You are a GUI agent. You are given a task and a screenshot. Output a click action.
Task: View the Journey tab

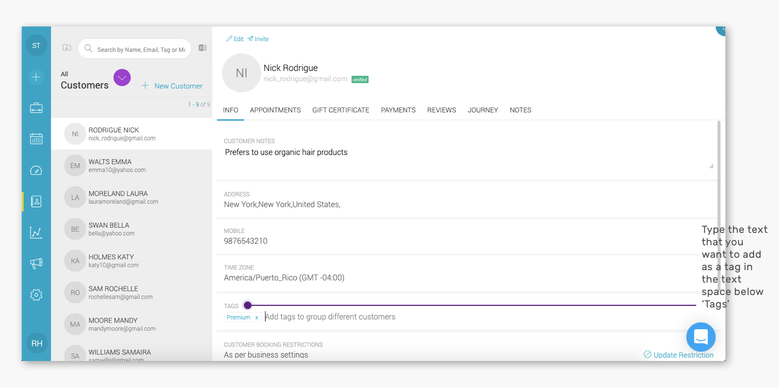483,110
